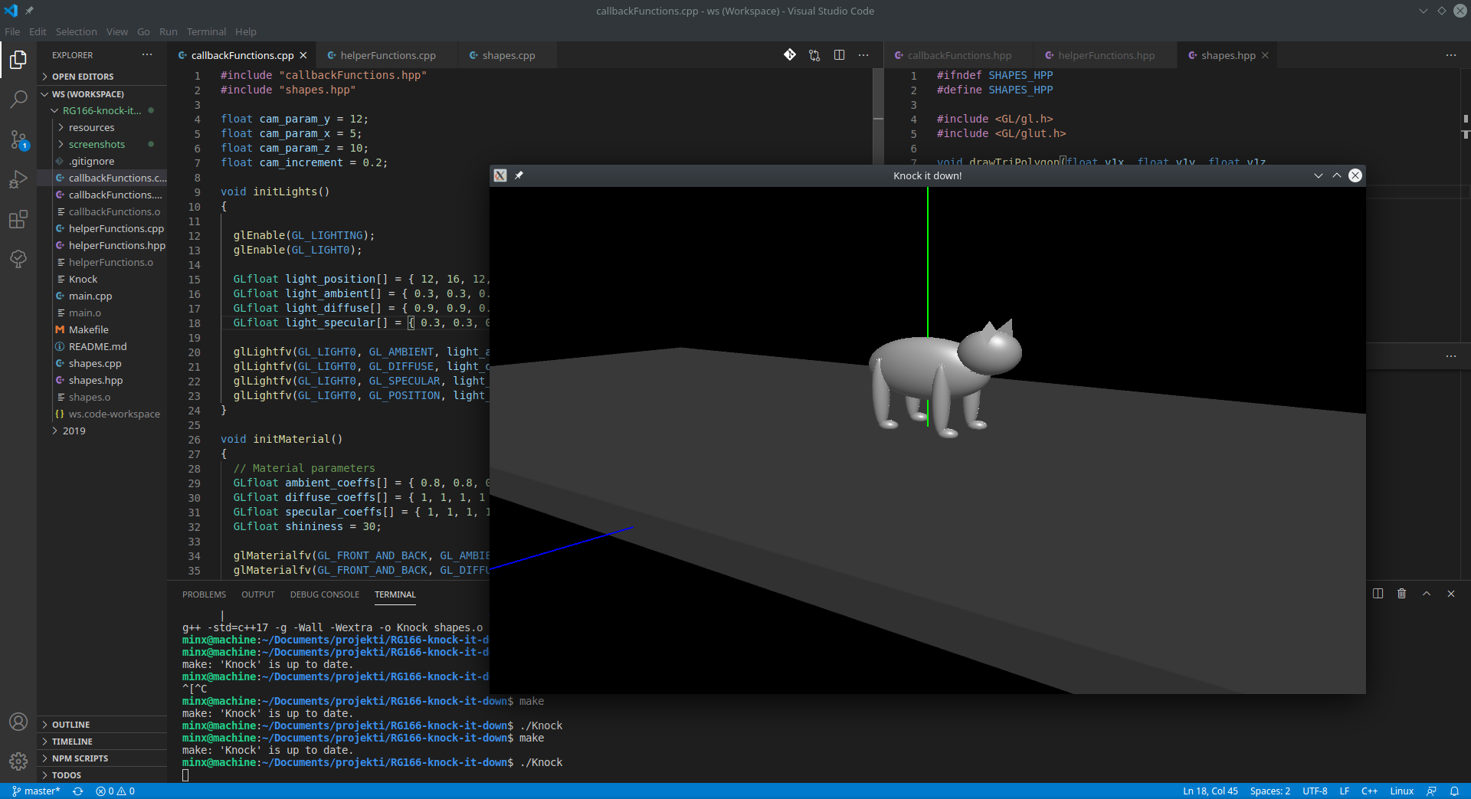The height and width of the screenshot is (799, 1471).
Task: Synchronize changes via status bar sync icon
Action: click(x=77, y=791)
